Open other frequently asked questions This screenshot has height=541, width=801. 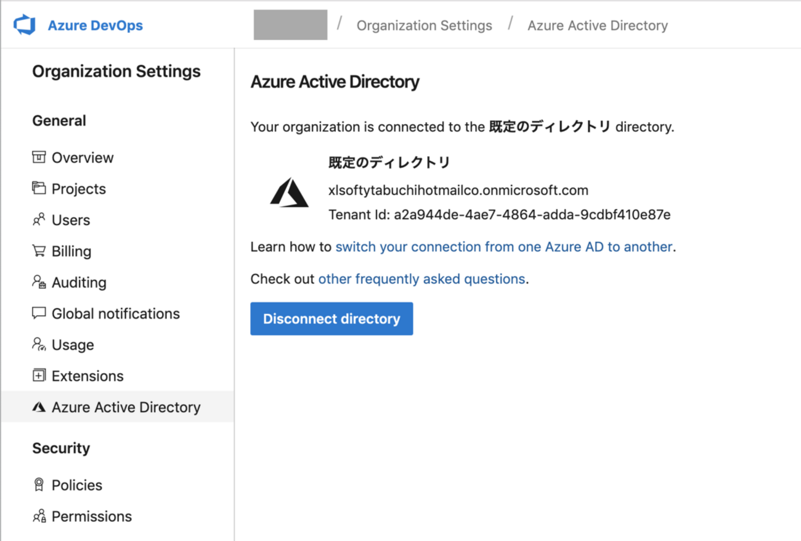(x=421, y=279)
